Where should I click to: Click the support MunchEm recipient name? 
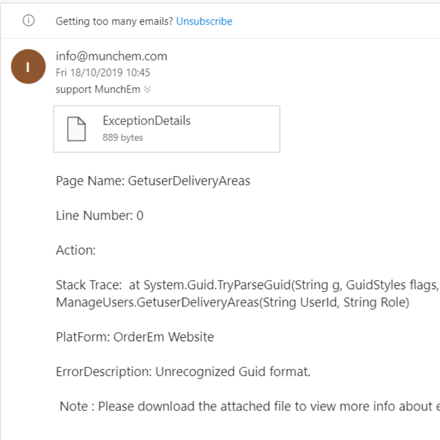point(98,89)
